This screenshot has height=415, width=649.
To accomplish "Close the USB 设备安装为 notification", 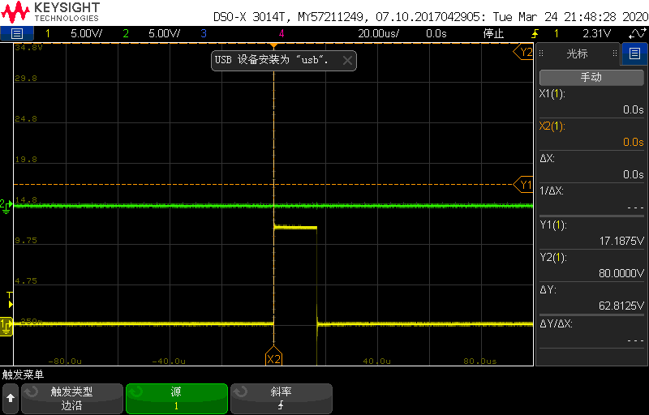I will pos(348,61).
